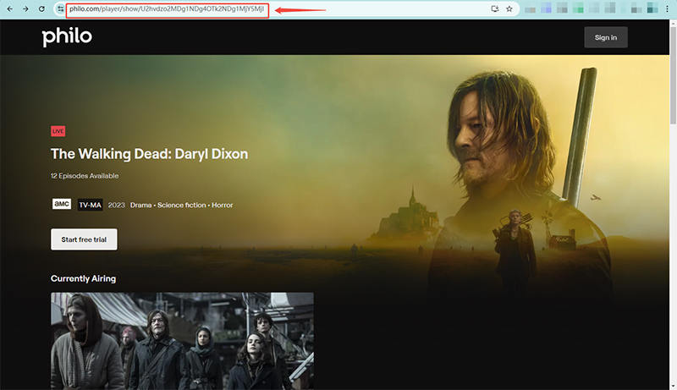Click the 12 Episodes Available text
The height and width of the screenshot is (390, 677).
(x=85, y=176)
